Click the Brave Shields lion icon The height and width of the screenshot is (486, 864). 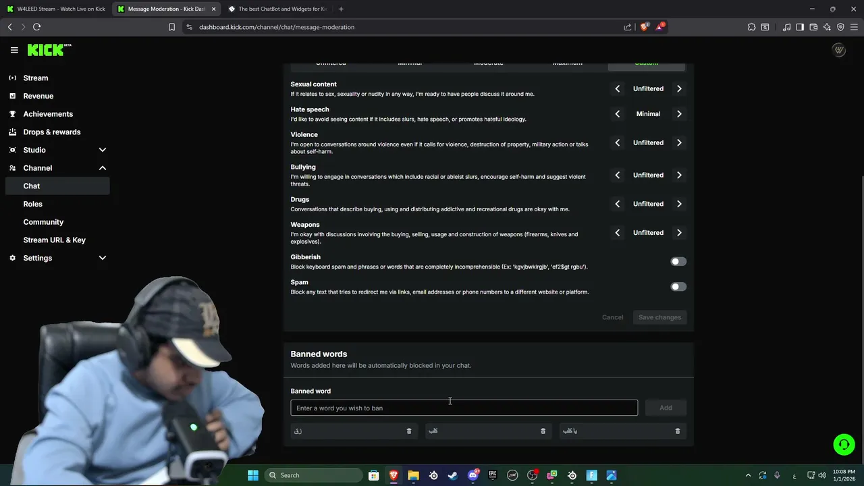click(x=645, y=27)
